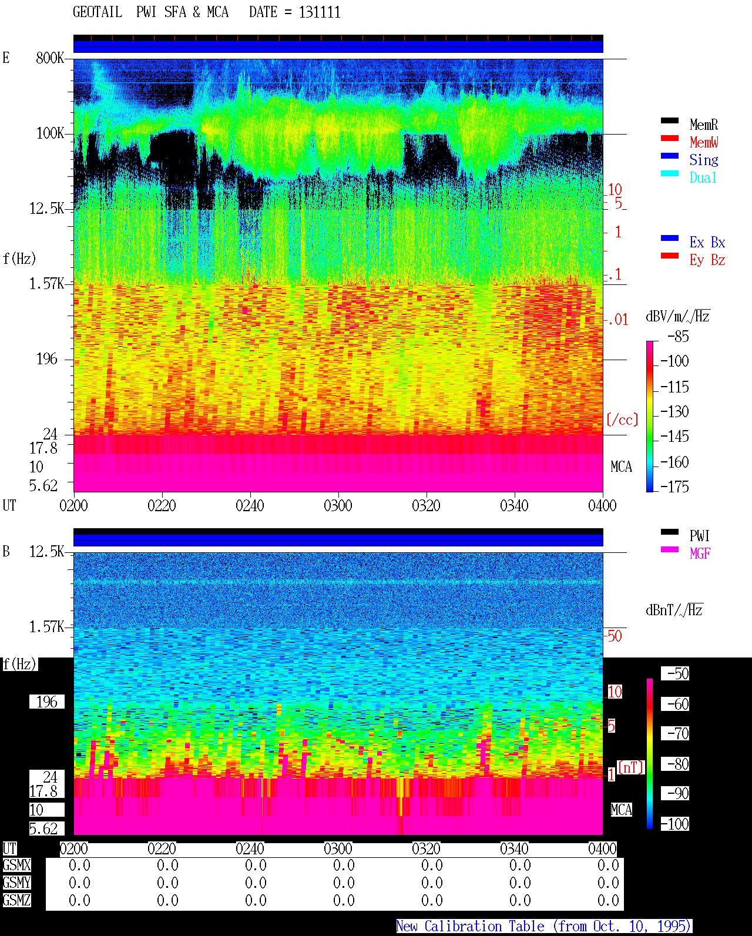Click the blue mode bar above B spectrogram
The width and height of the screenshot is (752, 936).
[338, 540]
